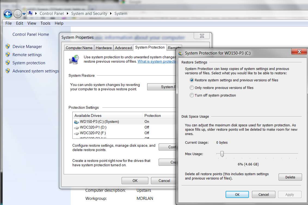The image size is (308, 205).
Task: Open the View menu
Action: pyautogui.click(x=32, y=23)
